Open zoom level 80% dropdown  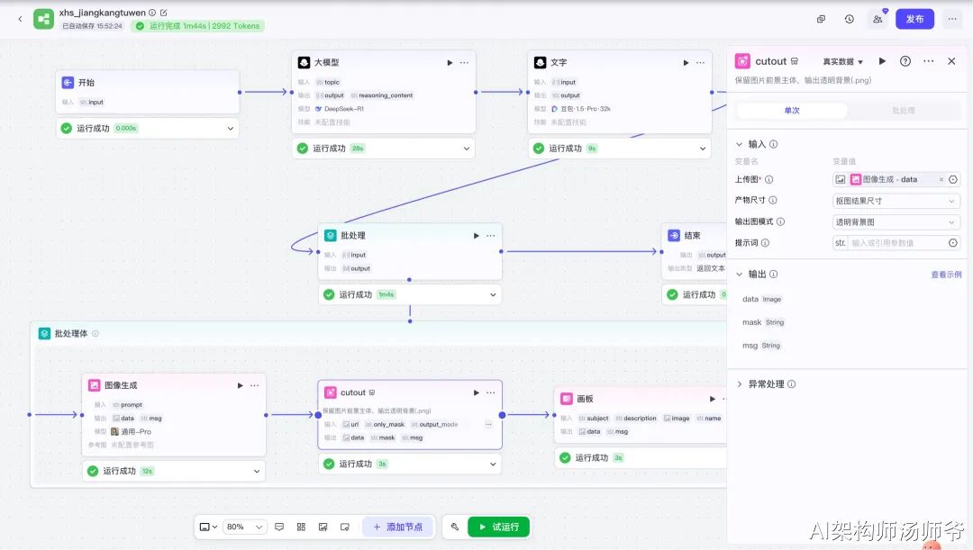tap(244, 527)
